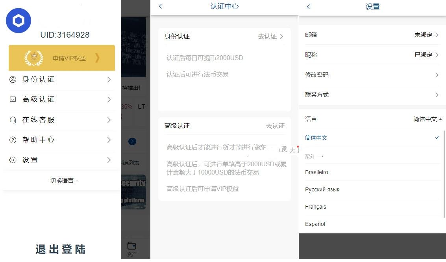Click the checkmark beside 简体中文
The image size is (446, 262).
437,138
